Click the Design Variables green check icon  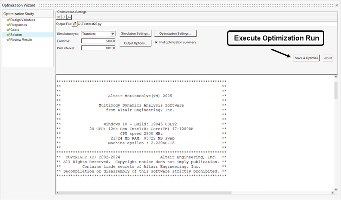click(x=8, y=20)
